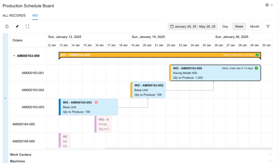This screenshot has height=163, width=279.
Task: Click green info icon on AM000163-000 summary bar
Action: click(257, 55)
